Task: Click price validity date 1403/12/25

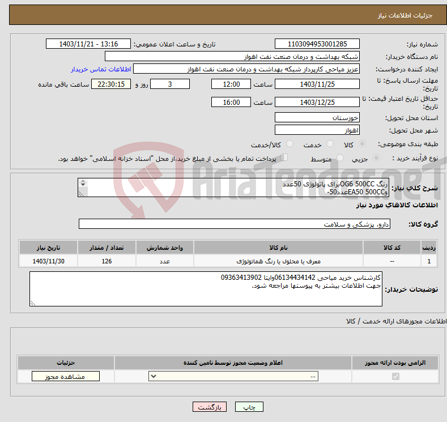Action: click(x=317, y=102)
